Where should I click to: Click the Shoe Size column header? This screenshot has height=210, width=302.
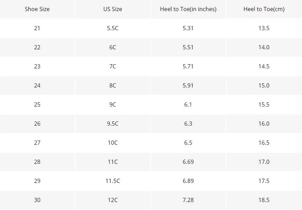pos(37,9)
